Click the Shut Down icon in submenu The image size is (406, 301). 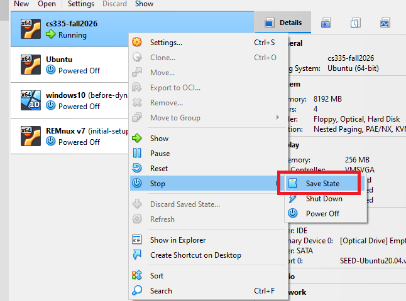click(x=293, y=198)
